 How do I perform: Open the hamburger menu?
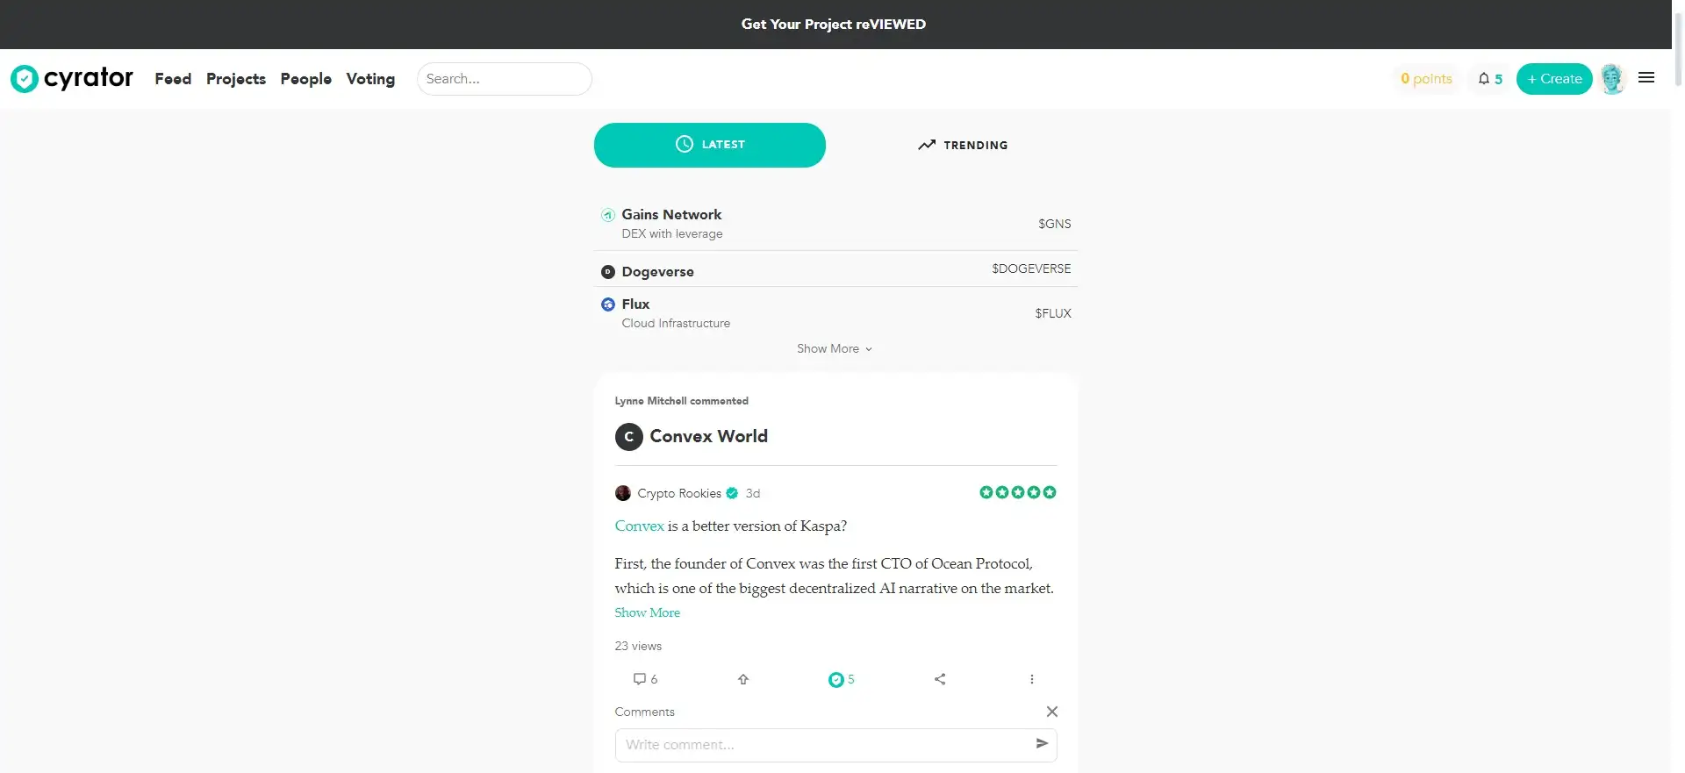(x=1646, y=78)
